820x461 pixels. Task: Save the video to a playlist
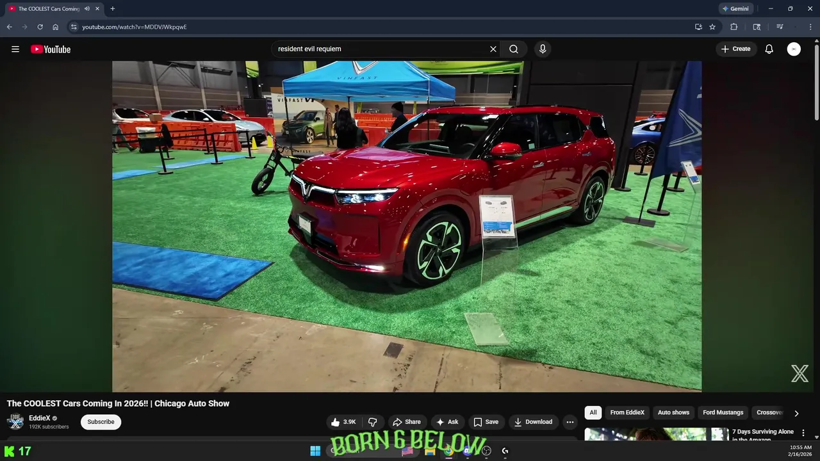486,422
